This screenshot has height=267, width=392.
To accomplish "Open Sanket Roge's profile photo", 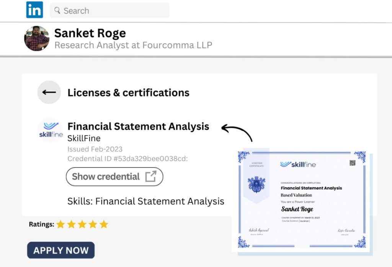I will (x=37, y=38).
